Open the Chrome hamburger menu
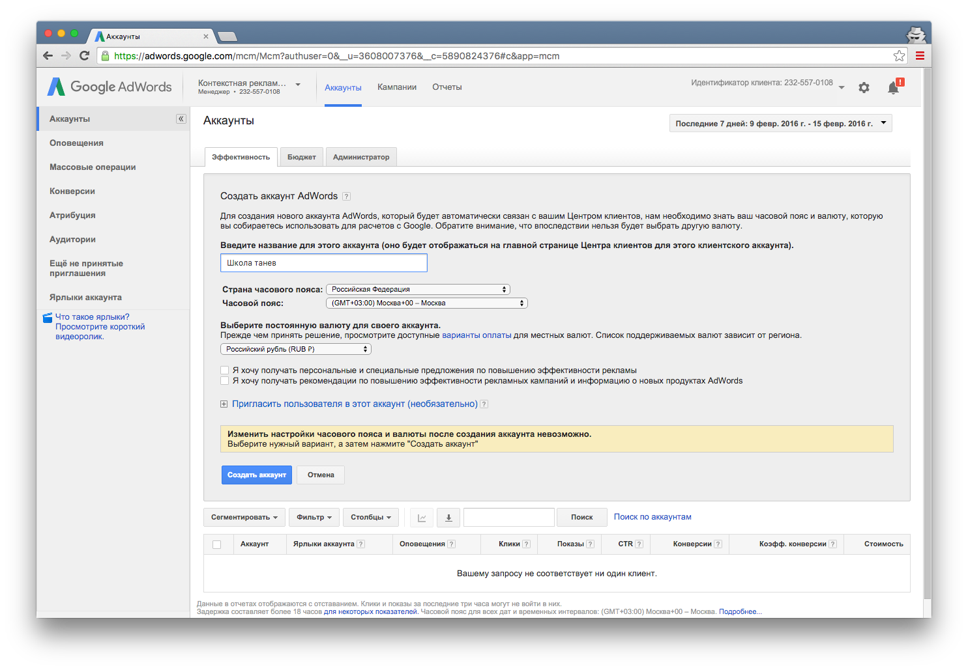This screenshot has width=968, height=670. tap(920, 56)
